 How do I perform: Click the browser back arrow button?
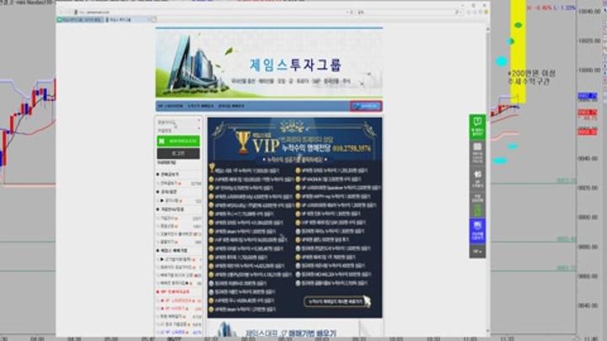[x=62, y=13]
